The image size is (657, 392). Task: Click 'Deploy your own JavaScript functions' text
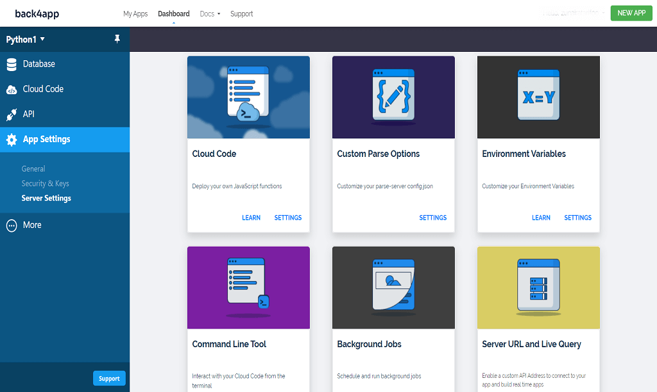click(237, 186)
